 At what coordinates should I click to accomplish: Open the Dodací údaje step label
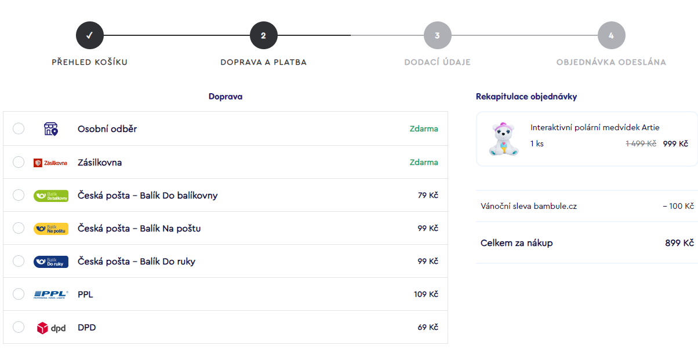pos(438,62)
